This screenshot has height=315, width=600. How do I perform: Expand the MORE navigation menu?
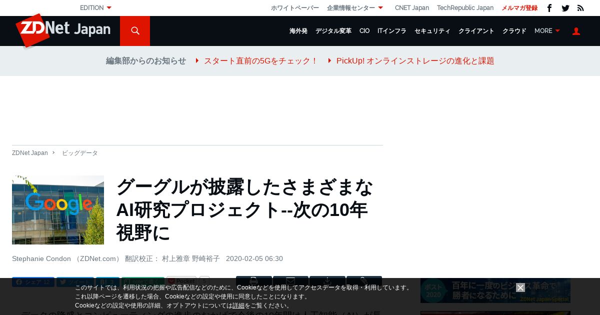coord(547,31)
